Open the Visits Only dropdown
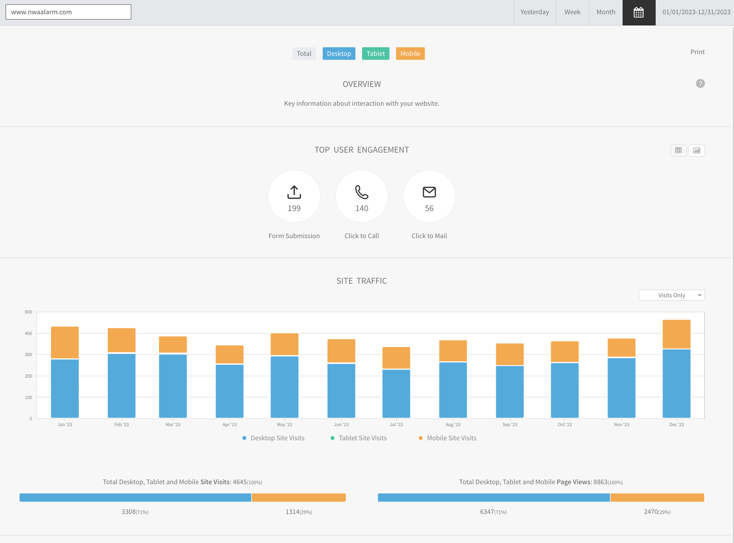This screenshot has width=734, height=543. [x=671, y=295]
